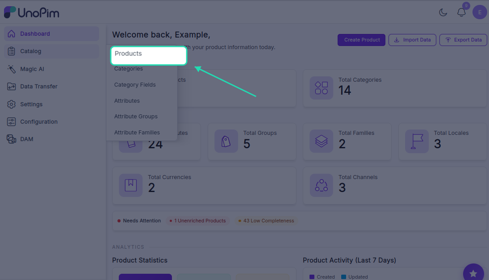
Task: Click the Catalog clipboard icon
Action: coord(11,51)
